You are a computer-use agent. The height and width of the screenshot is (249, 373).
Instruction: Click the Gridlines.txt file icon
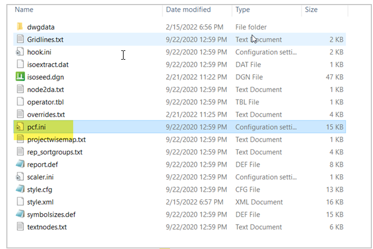19,39
